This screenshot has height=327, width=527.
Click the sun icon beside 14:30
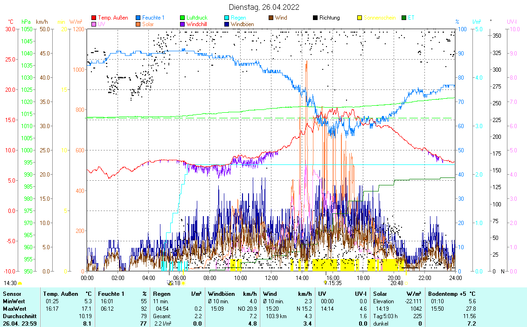tap(20, 283)
